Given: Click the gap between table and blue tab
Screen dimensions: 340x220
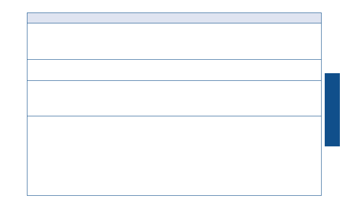Looking at the screenshot, I should pyautogui.click(x=323, y=110).
